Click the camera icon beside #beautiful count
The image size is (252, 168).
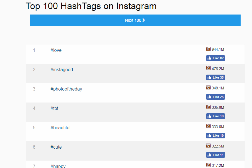tap(208, 126)
